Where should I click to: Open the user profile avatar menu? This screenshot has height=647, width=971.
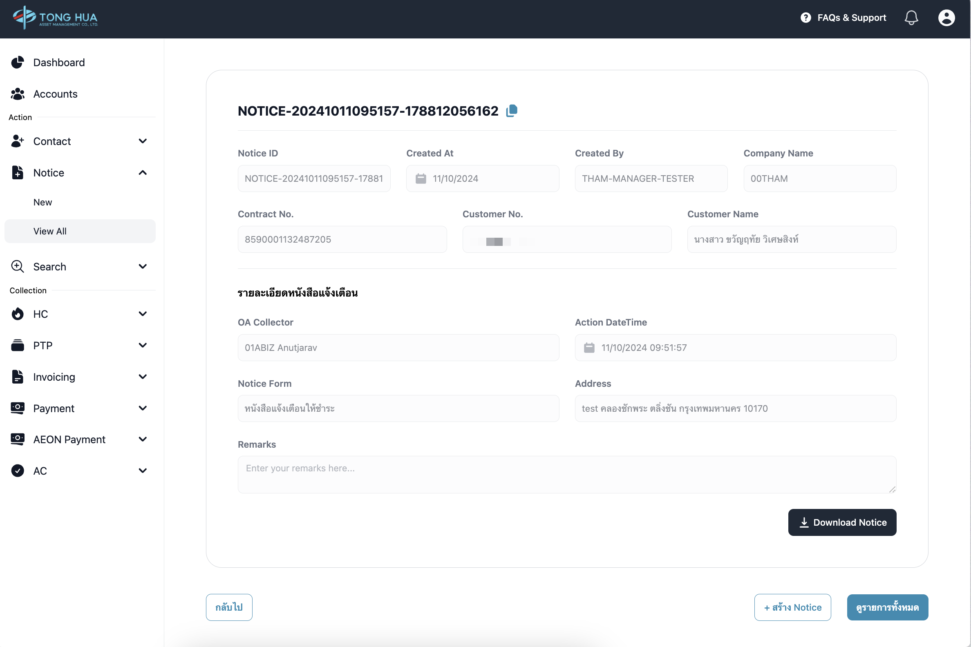(x=946, y=18)
